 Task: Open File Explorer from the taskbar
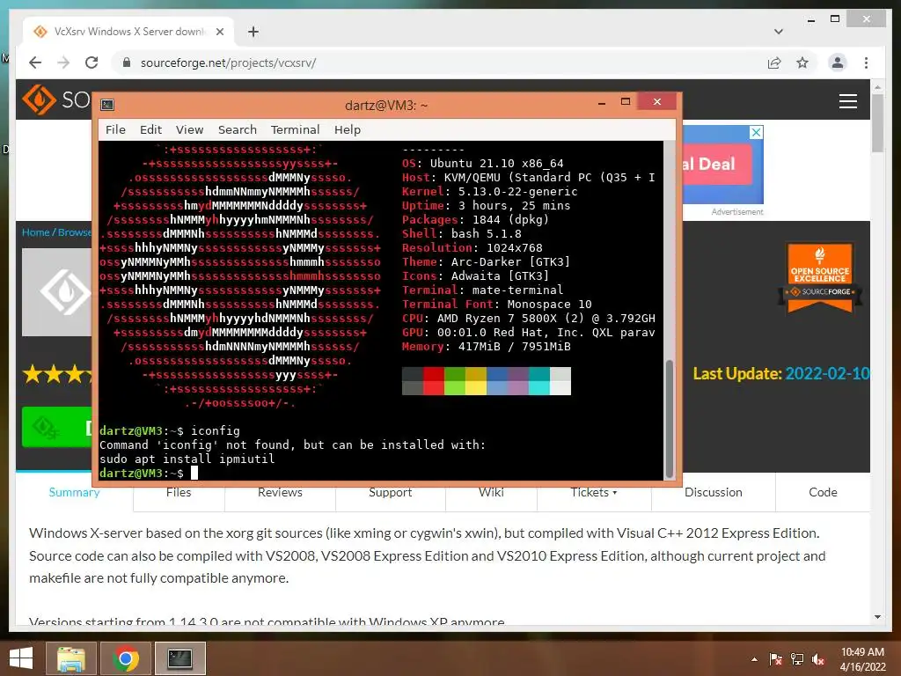[71, 658]
